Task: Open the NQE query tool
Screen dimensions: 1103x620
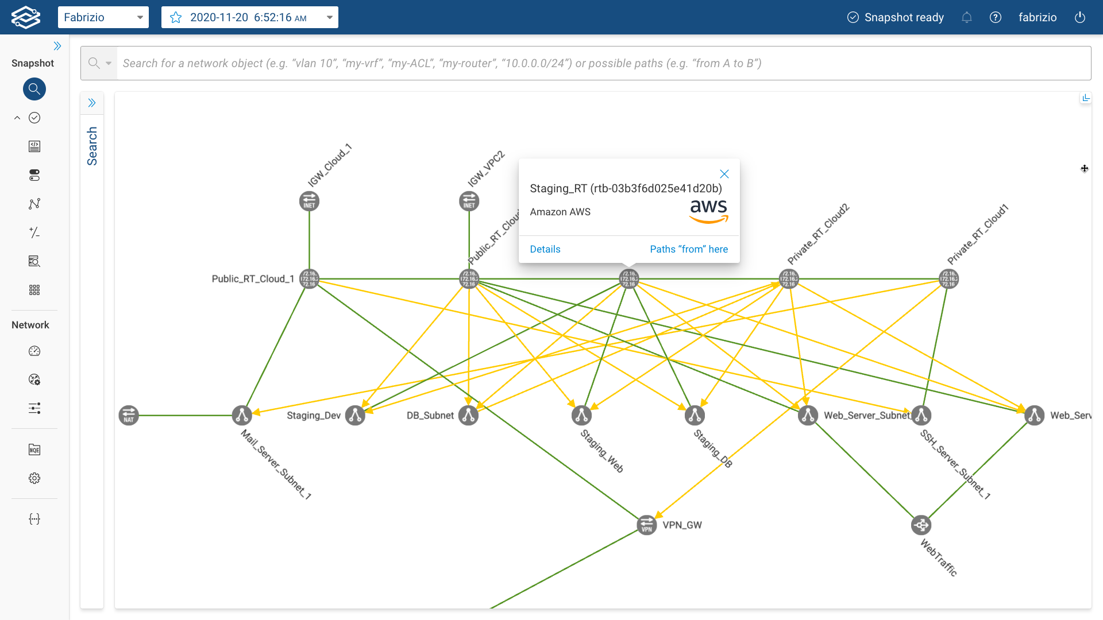Action: [34, 449]
